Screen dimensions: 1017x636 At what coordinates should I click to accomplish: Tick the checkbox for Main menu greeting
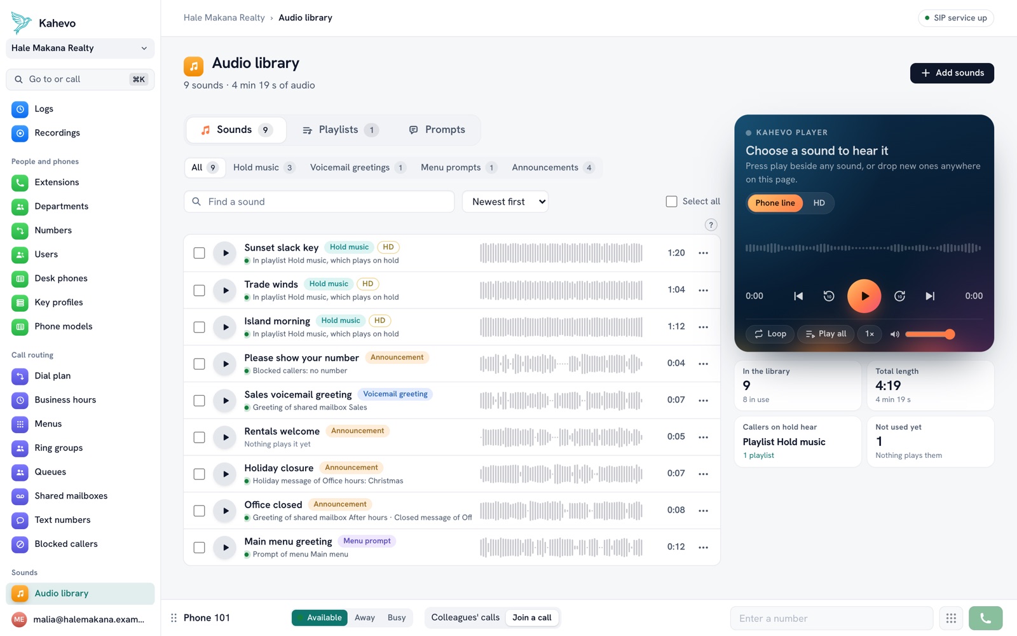coord(199,548)
